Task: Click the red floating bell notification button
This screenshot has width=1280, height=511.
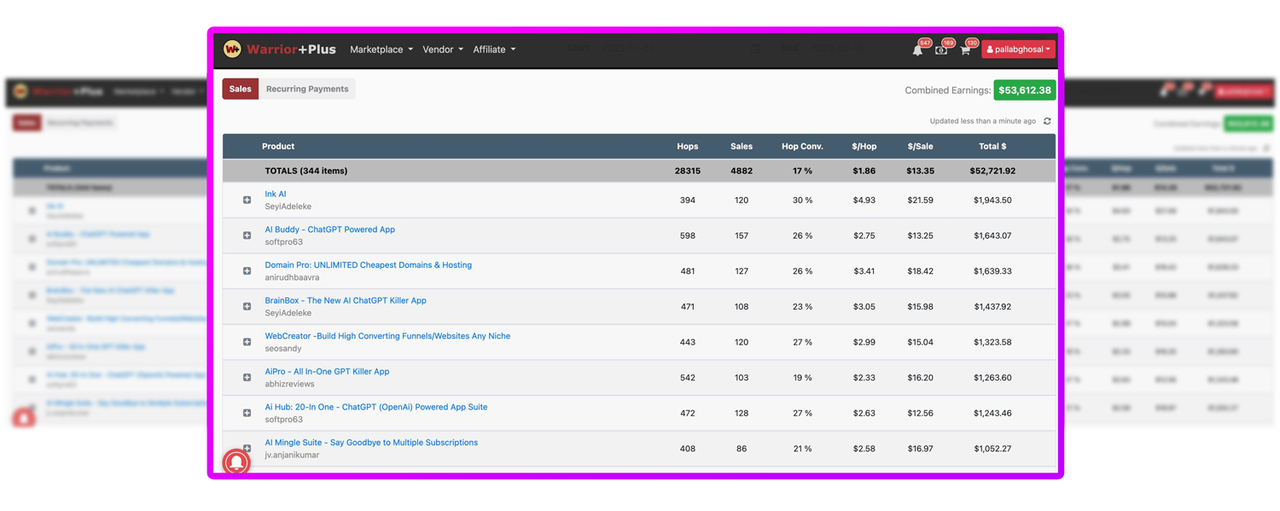Action: point(236,462)
